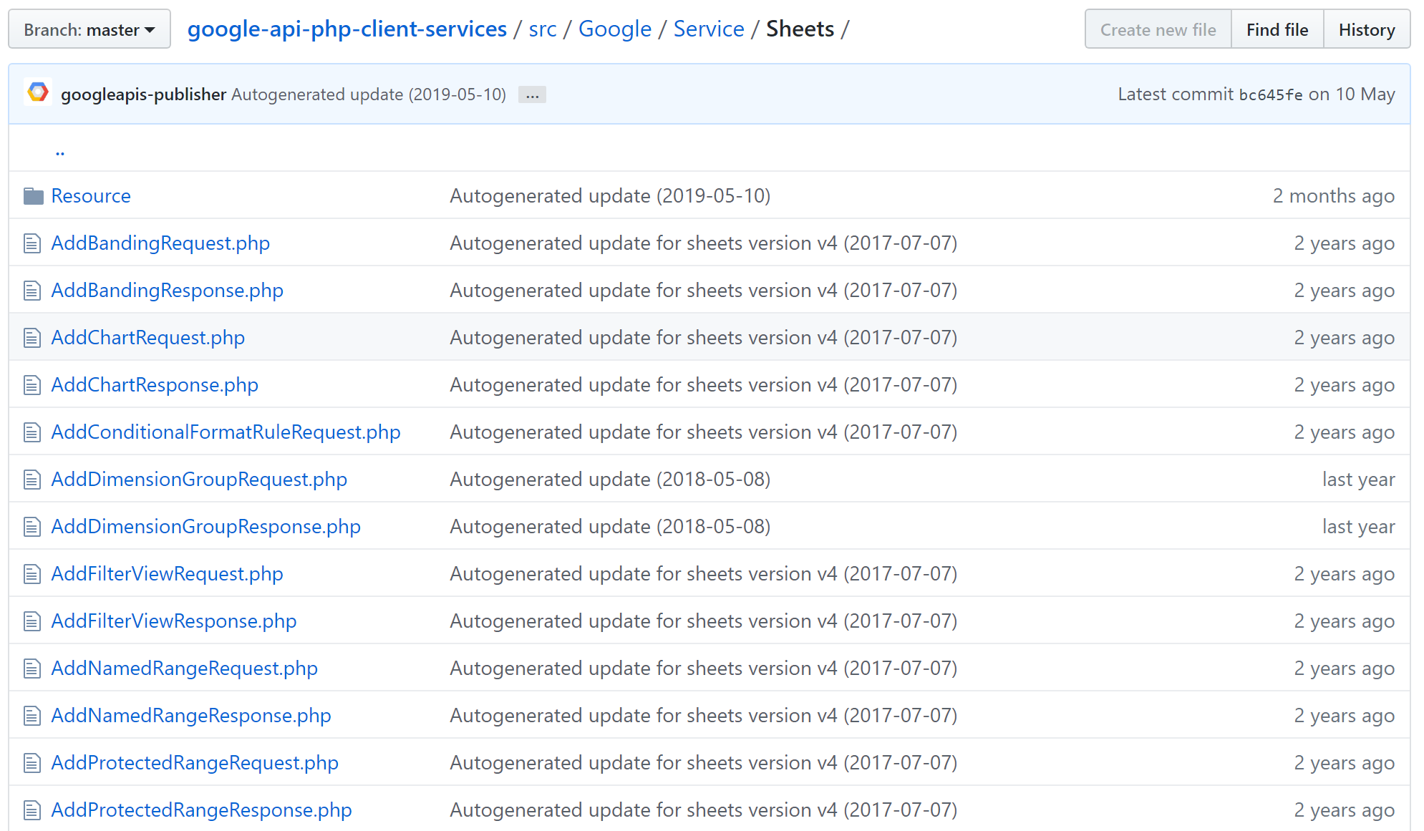This screenshot has width=1424, height=831.
Task: Open commit message for AddDimensionGroupResponse.php
Action: click(x=609, y=527)
